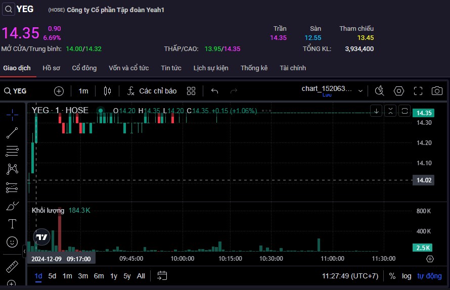
Task: Toggle log scale for the chart
Action: click(x=407, y=276)
